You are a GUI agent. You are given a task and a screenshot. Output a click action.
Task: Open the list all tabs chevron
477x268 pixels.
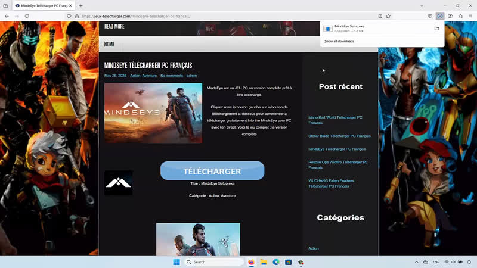tap(422, 5)
